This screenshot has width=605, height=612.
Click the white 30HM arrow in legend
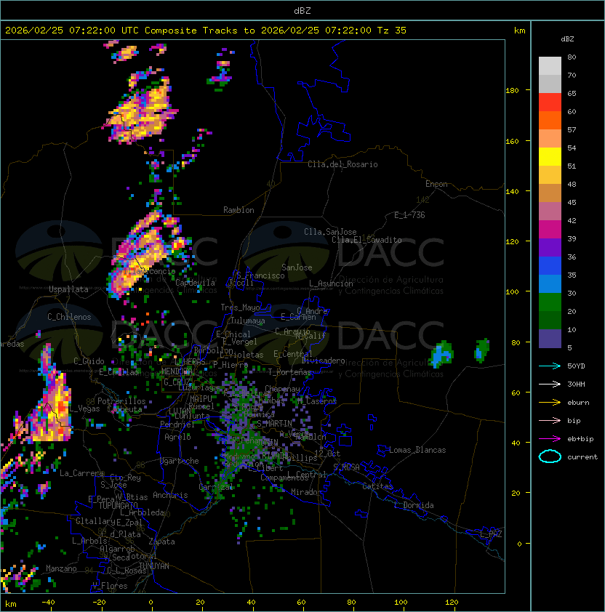point(550,384)
